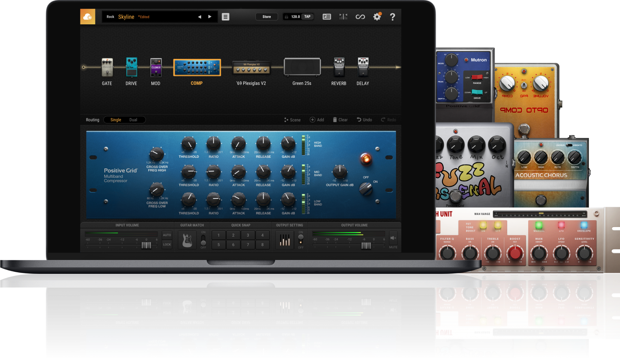Undo the last change

[x=364, y=120]
